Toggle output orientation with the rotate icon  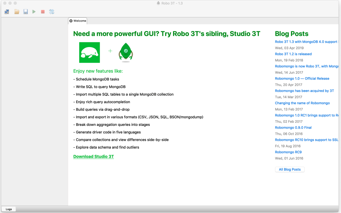(52, 12)
